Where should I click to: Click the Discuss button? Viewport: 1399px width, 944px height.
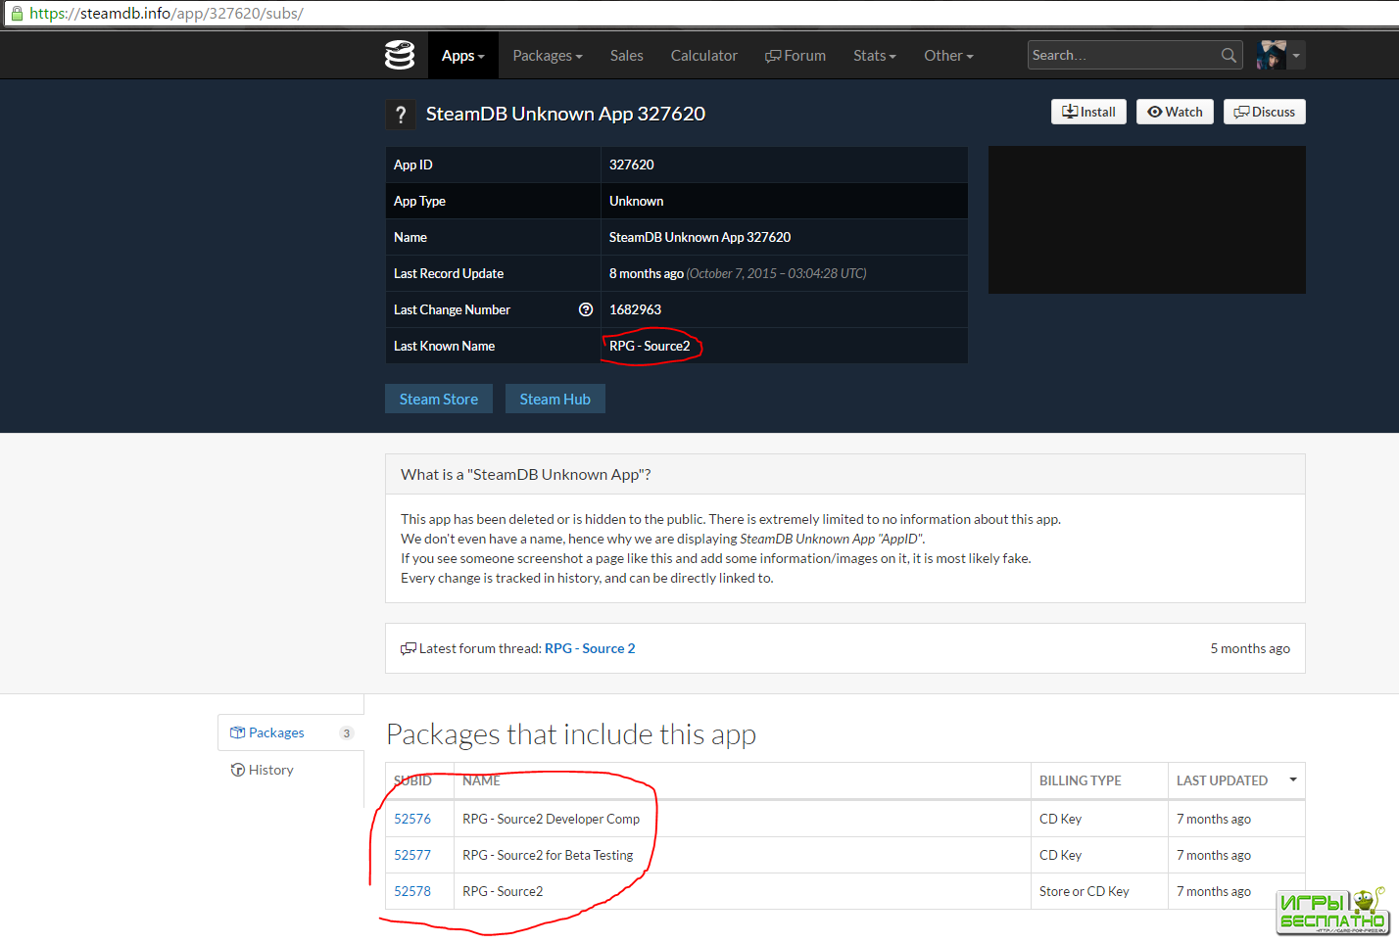coord(1264,112)
